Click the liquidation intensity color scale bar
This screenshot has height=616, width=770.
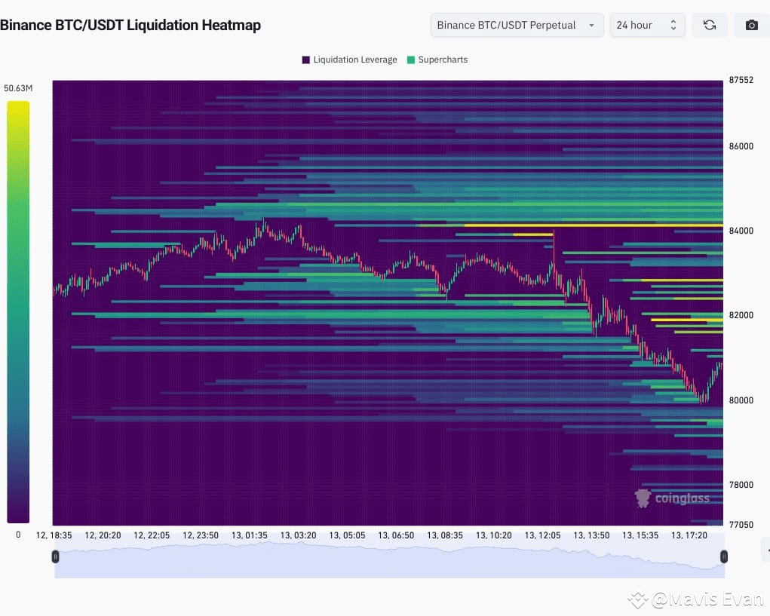tap(17, 309)
